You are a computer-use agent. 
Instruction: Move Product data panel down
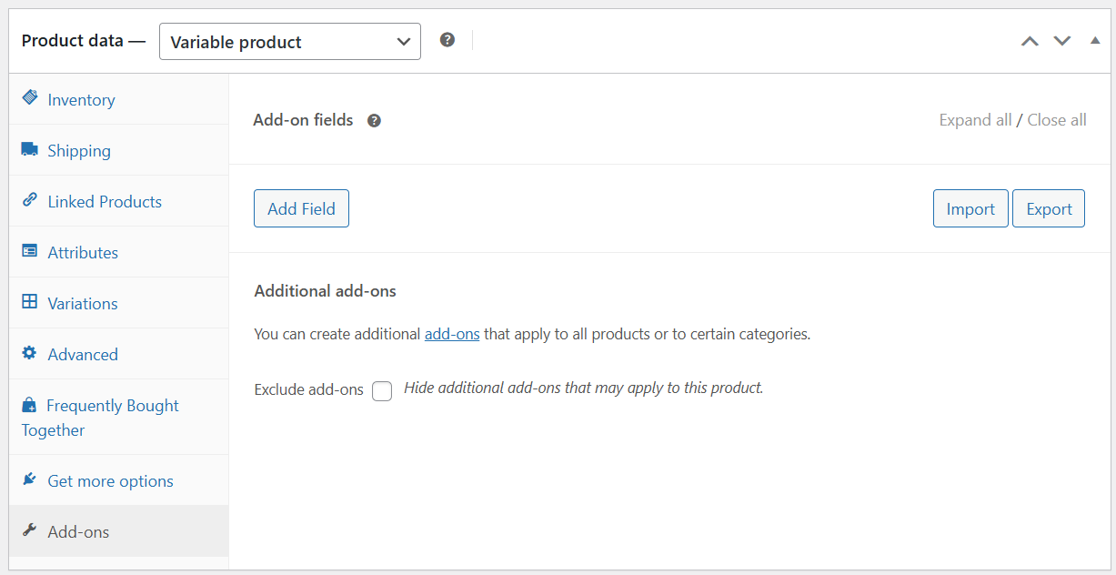point(1062,42)
